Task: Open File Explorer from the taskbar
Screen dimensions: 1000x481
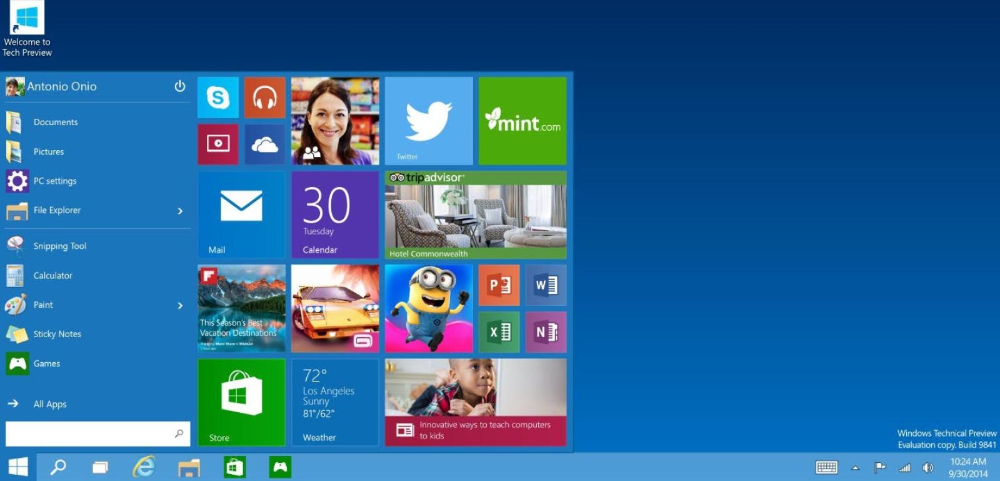Action: pos(189,467)
